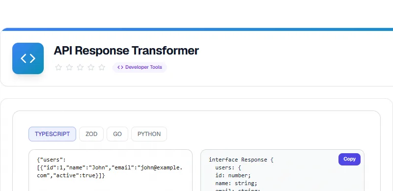Switch to the ZOD tab
This screenshot has height=191, width=393.
91,134
